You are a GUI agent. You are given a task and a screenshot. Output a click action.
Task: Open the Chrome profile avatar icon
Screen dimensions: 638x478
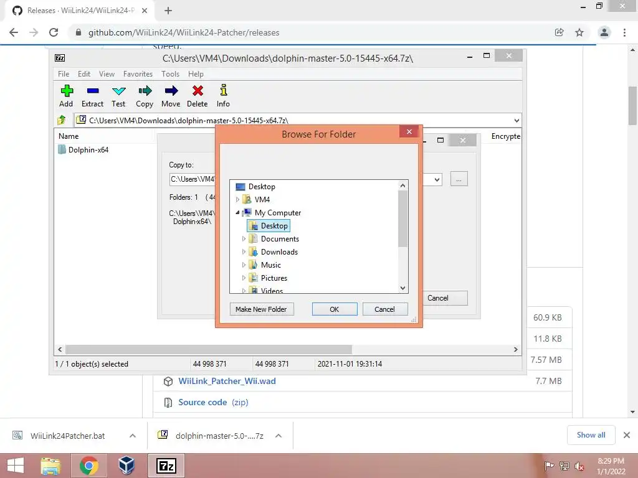tap(604, 32)
